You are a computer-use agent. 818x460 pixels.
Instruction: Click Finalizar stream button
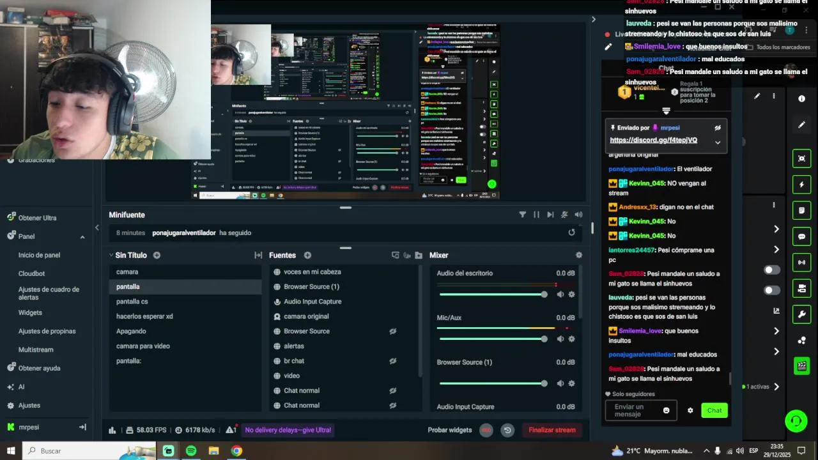[552, 430]
